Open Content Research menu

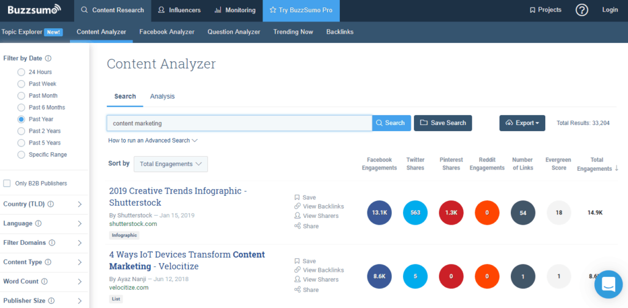pyautogui.click(x=113, y=10)
